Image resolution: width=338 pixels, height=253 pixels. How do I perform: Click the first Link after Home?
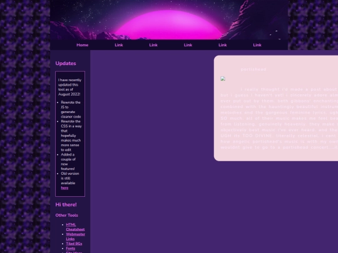[x=119, y=45]
